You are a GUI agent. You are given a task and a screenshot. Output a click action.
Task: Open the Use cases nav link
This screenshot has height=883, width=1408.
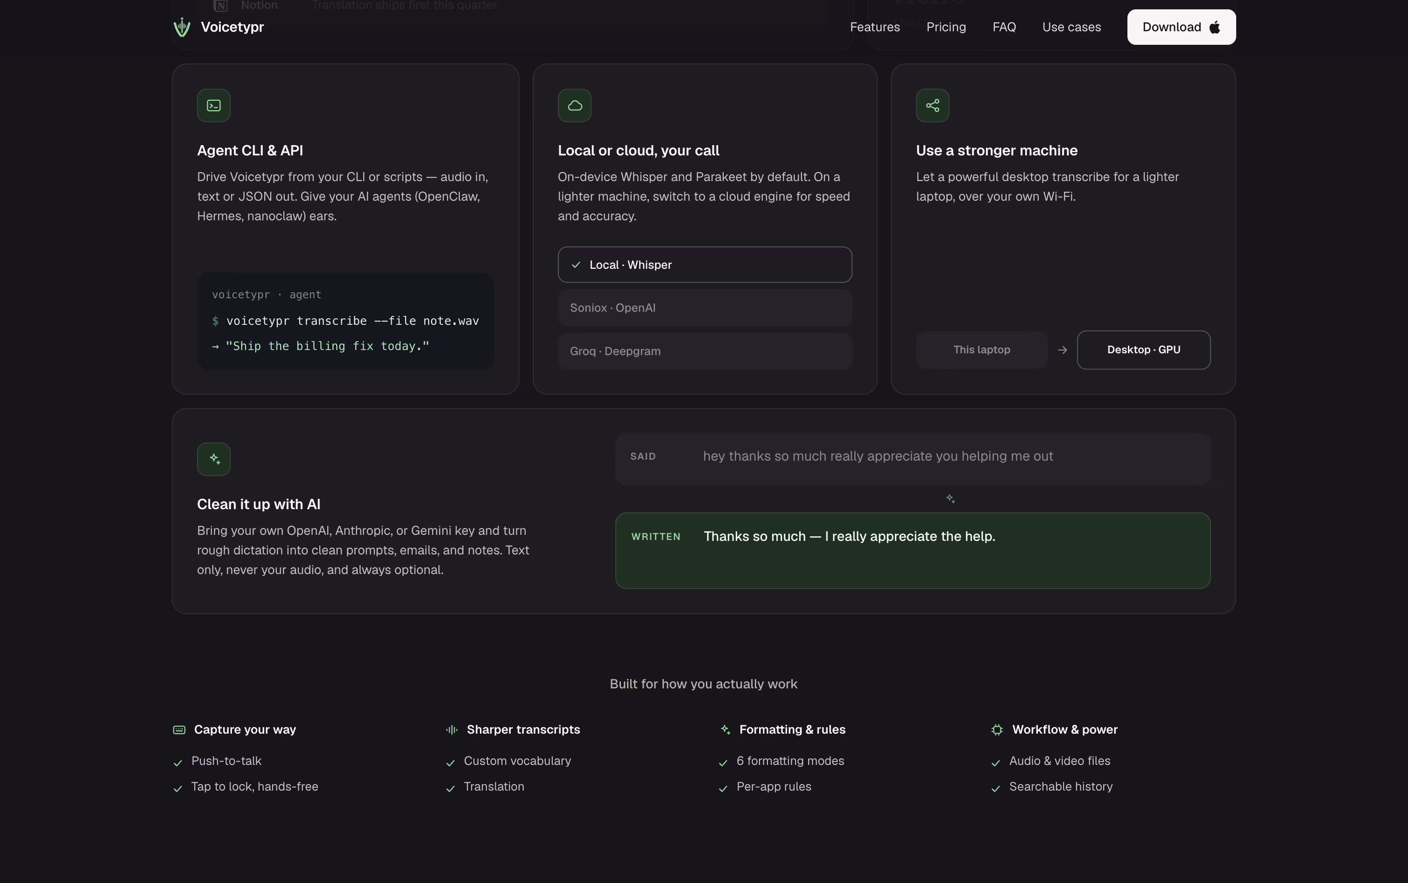tap(1071, 27)
